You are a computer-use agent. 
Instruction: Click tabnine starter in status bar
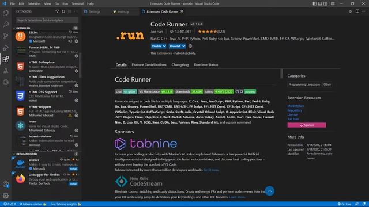(33, 204)
